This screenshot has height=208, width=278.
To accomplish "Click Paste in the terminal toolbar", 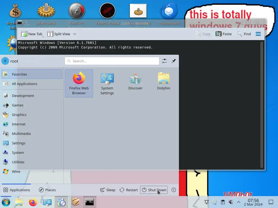I will click(x=224, y=34).
